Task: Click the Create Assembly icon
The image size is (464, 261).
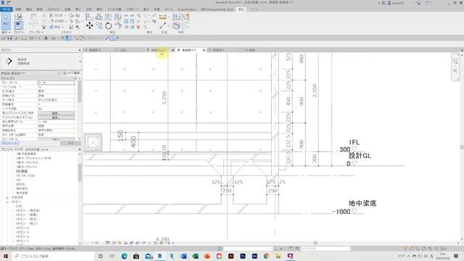Action: tap(176, 17)
